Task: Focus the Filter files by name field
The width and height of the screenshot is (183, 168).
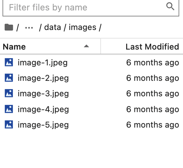Action: coord(91,8)
